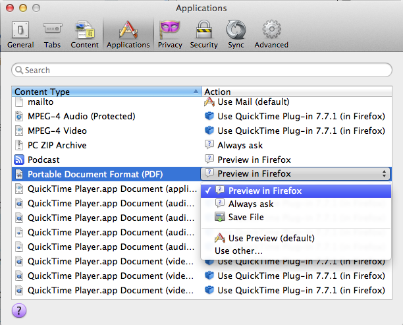Select the Applications preferences pane
The image size is (403, 325).
tap(128, 34)
